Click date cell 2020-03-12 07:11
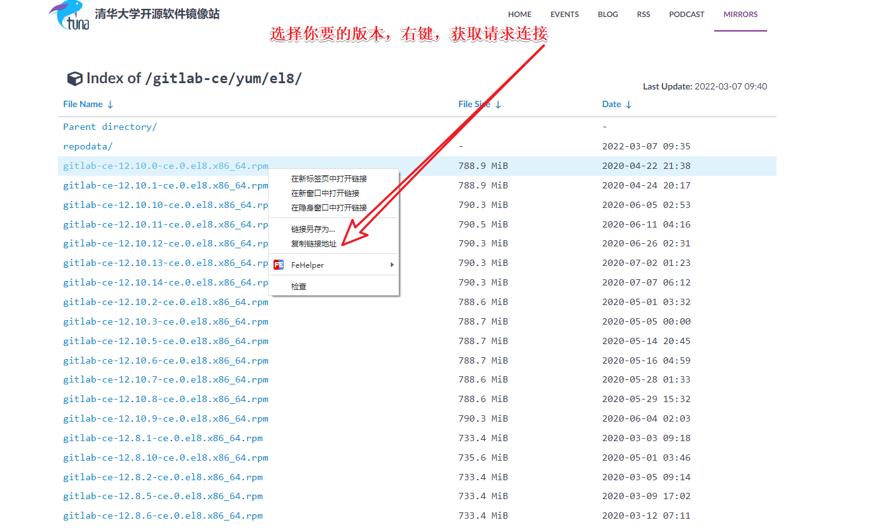 (646, 516)
